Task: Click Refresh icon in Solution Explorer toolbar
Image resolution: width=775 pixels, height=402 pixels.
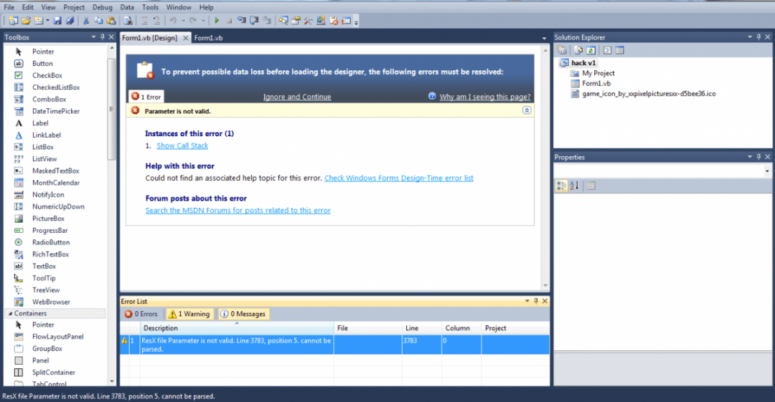Action: [x=591, y=50]
